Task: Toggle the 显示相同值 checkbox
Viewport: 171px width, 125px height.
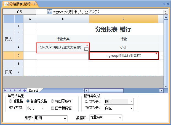Action: coord(53,108)
